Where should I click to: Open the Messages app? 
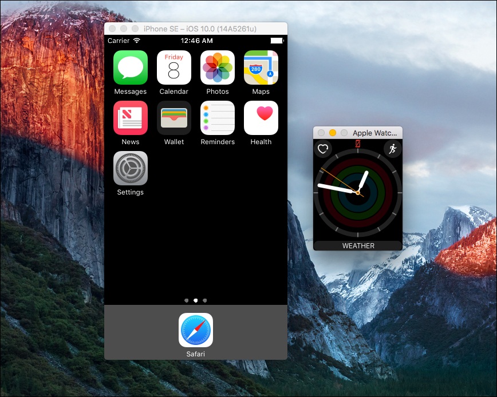(x=131, y=68)
